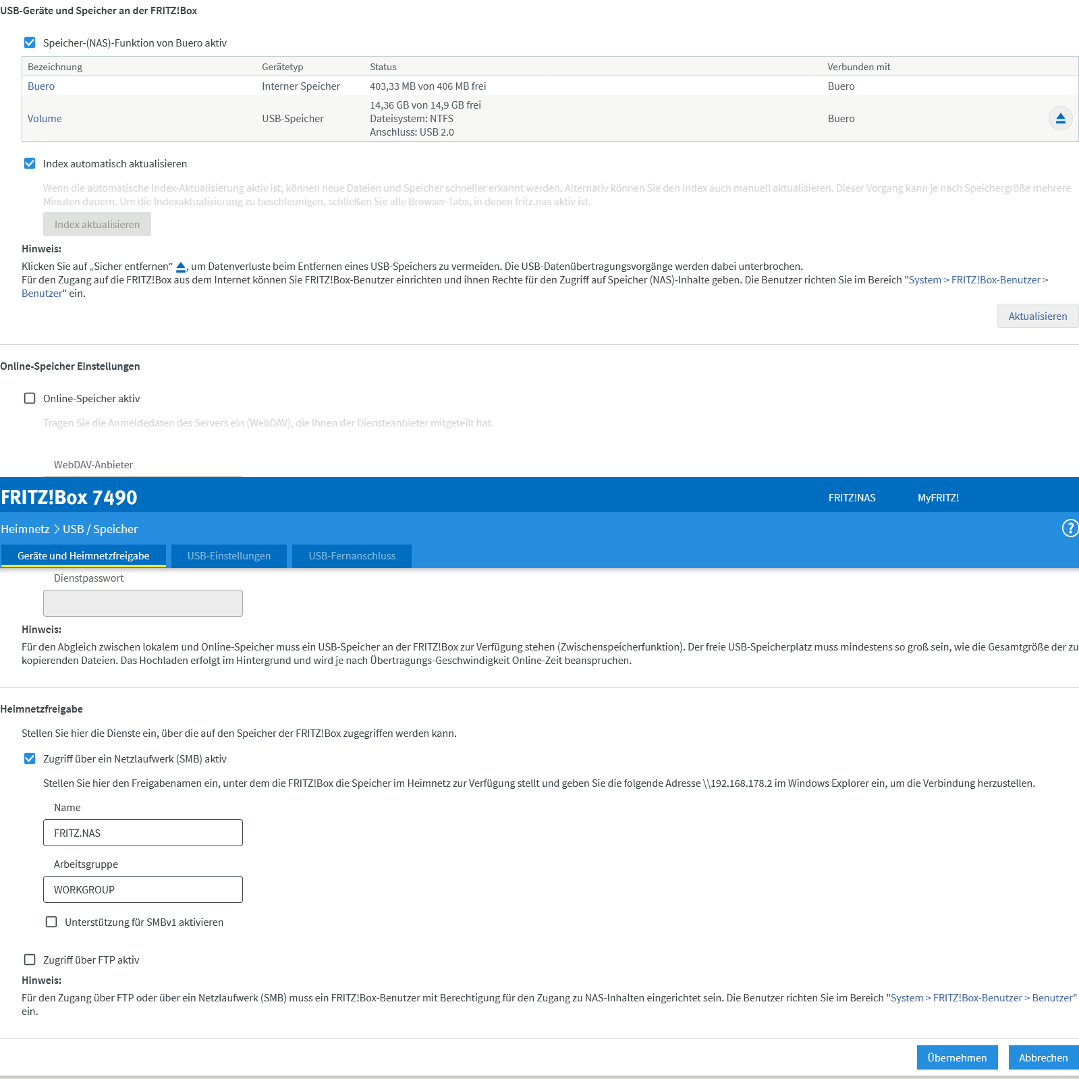Toggle Index automatisch aktualisieren checkbox
The width and height of the screenshot is (1079, 1079).
pyautogui.click(x=30, y=163)
